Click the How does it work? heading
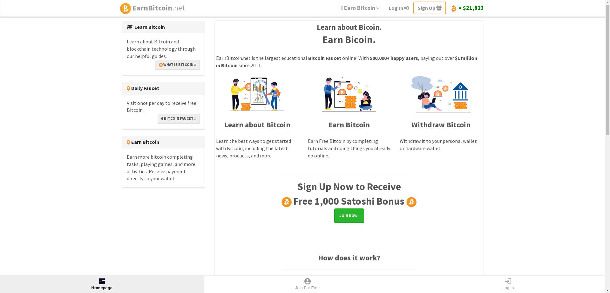 pyautogui.click(x=349, y=258)
